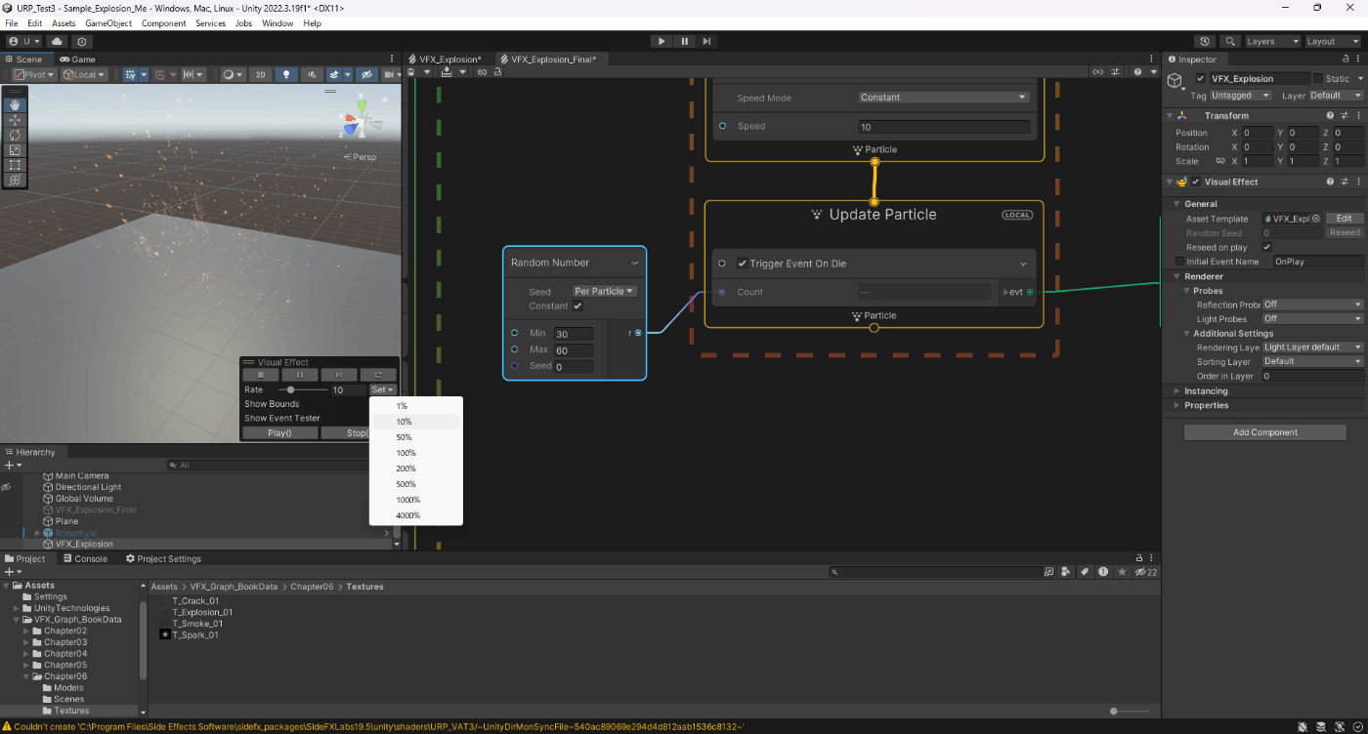
Task: Select the Rect tool in Scene
Action: pos(15,165)
